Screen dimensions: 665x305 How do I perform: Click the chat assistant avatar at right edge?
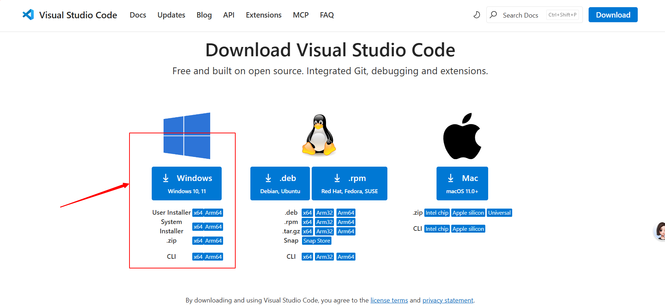660,231
